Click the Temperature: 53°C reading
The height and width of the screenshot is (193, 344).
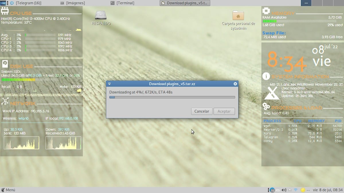16,22
